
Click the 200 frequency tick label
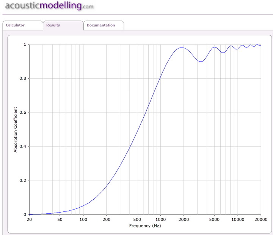107,219
